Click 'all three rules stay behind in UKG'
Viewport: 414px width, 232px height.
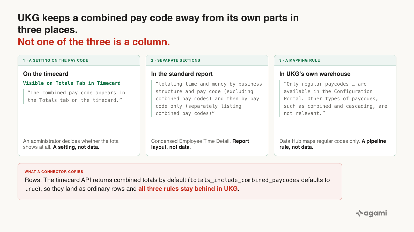pyautogui.click(x=188, y=189)
